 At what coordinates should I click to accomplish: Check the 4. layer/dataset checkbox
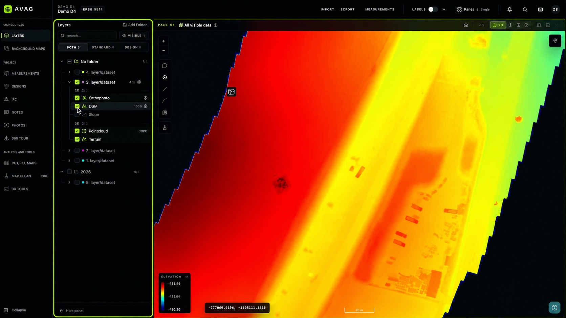77,72
